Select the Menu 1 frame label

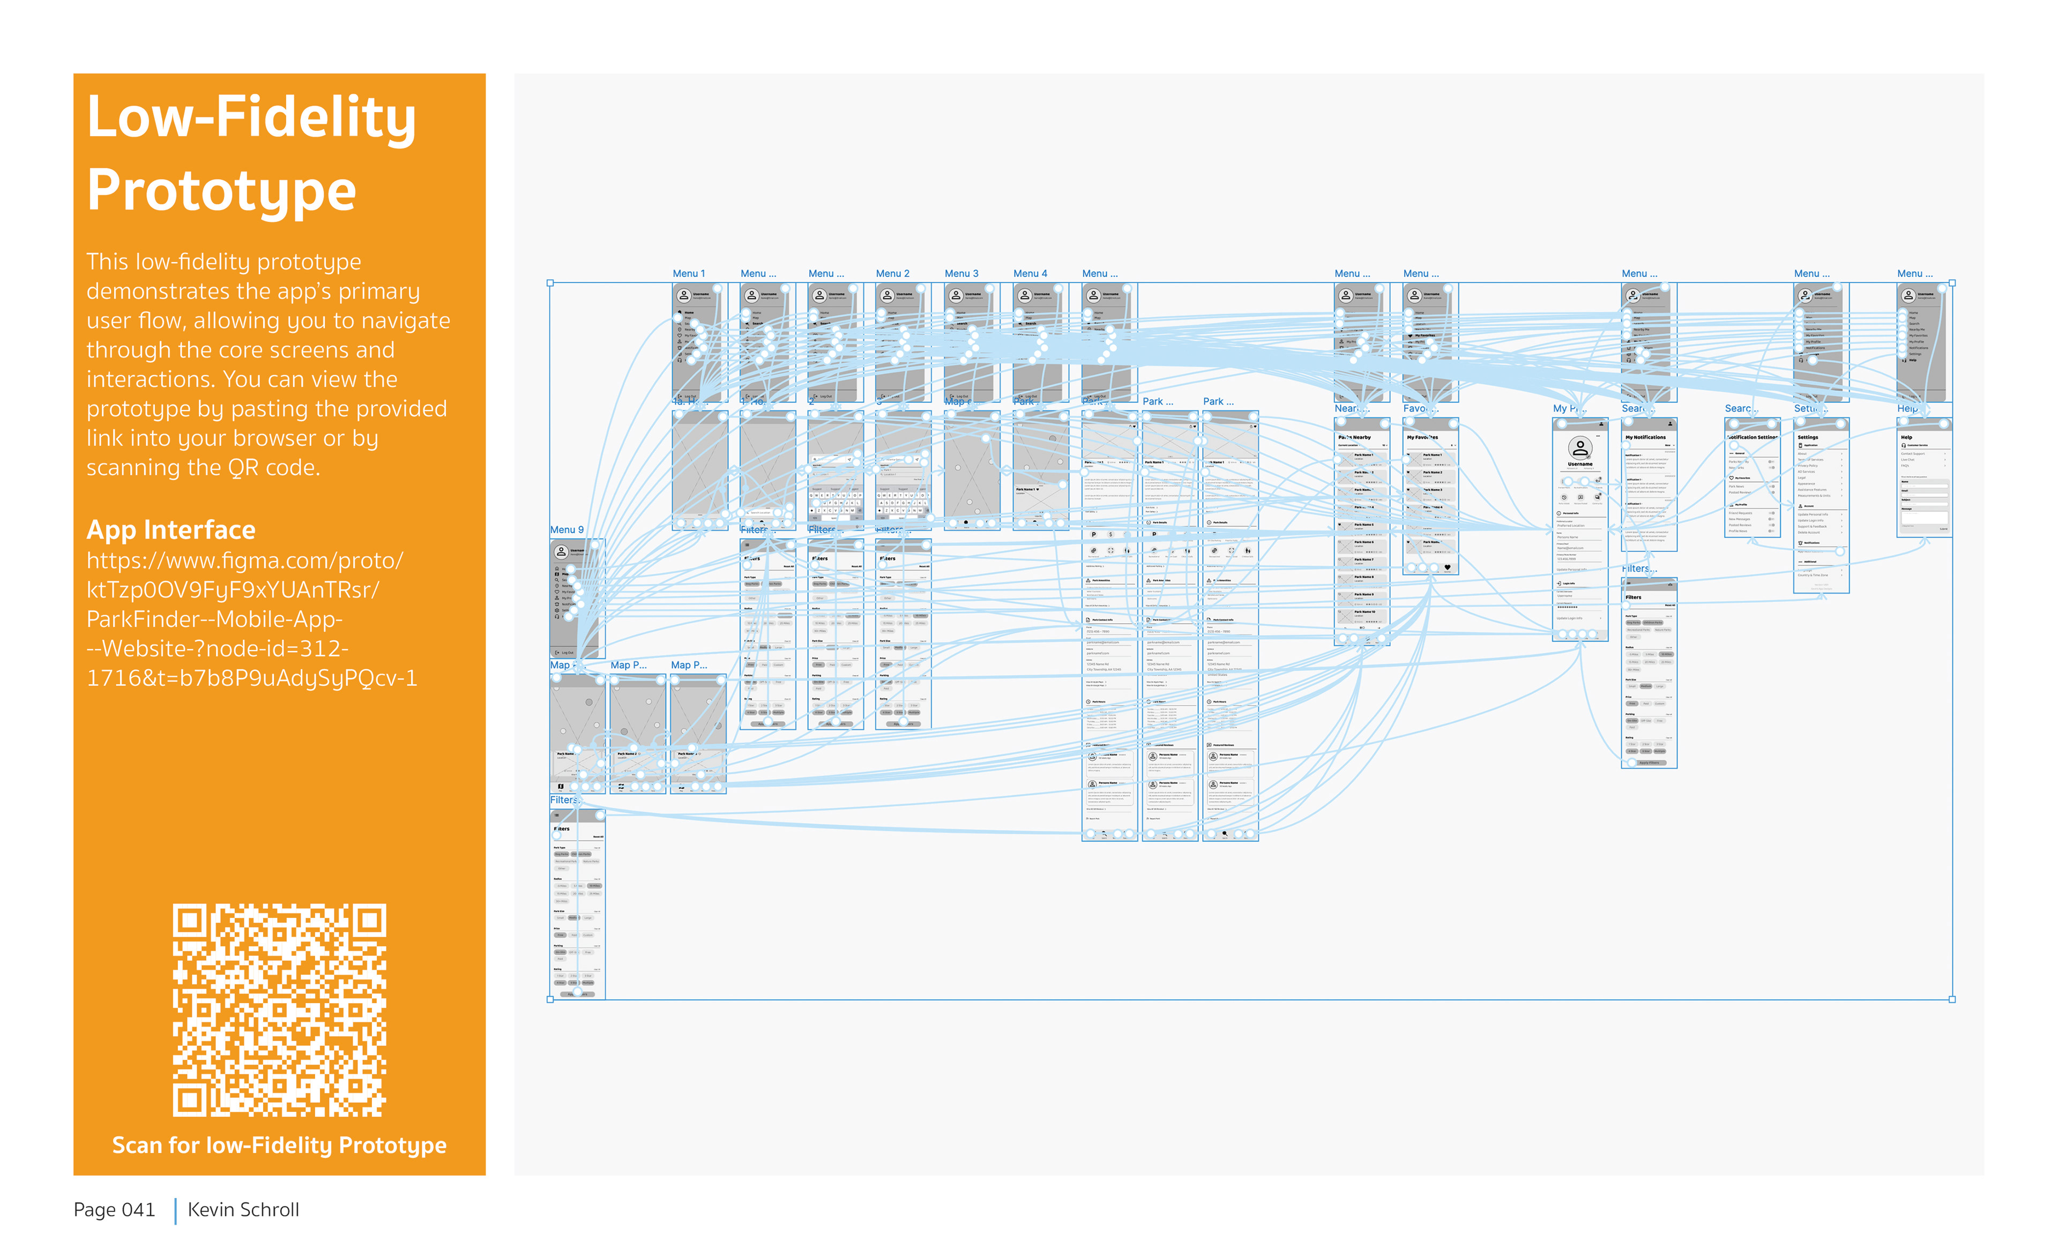point(688,274)
